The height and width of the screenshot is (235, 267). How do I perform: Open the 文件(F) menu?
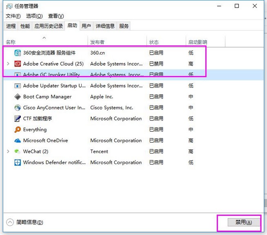tap(13, 16)
